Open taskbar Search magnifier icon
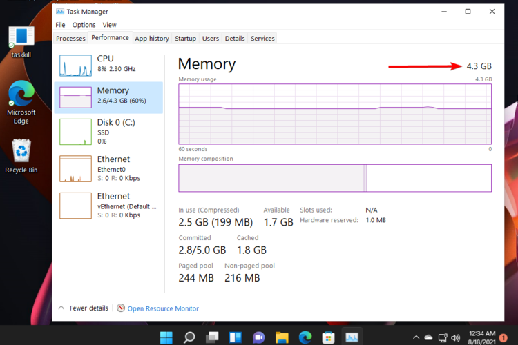Image resolution: width=518 pixels, height=345 pixels. [x=189, y=337]
